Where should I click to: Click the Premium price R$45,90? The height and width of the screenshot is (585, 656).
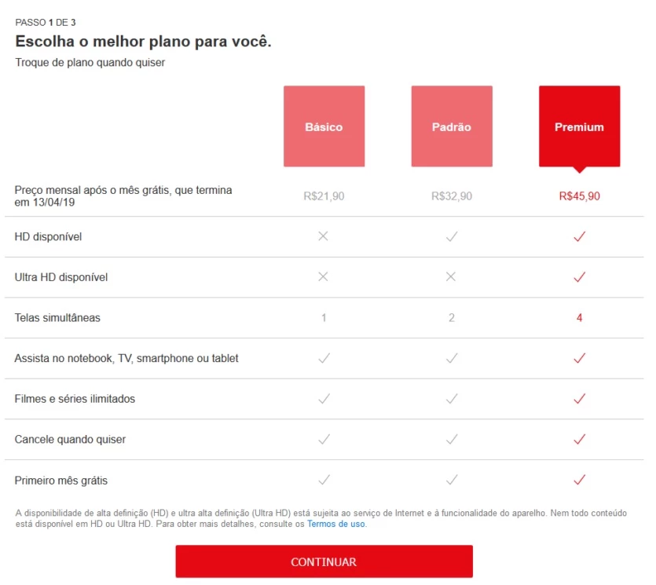click(580, 196)
